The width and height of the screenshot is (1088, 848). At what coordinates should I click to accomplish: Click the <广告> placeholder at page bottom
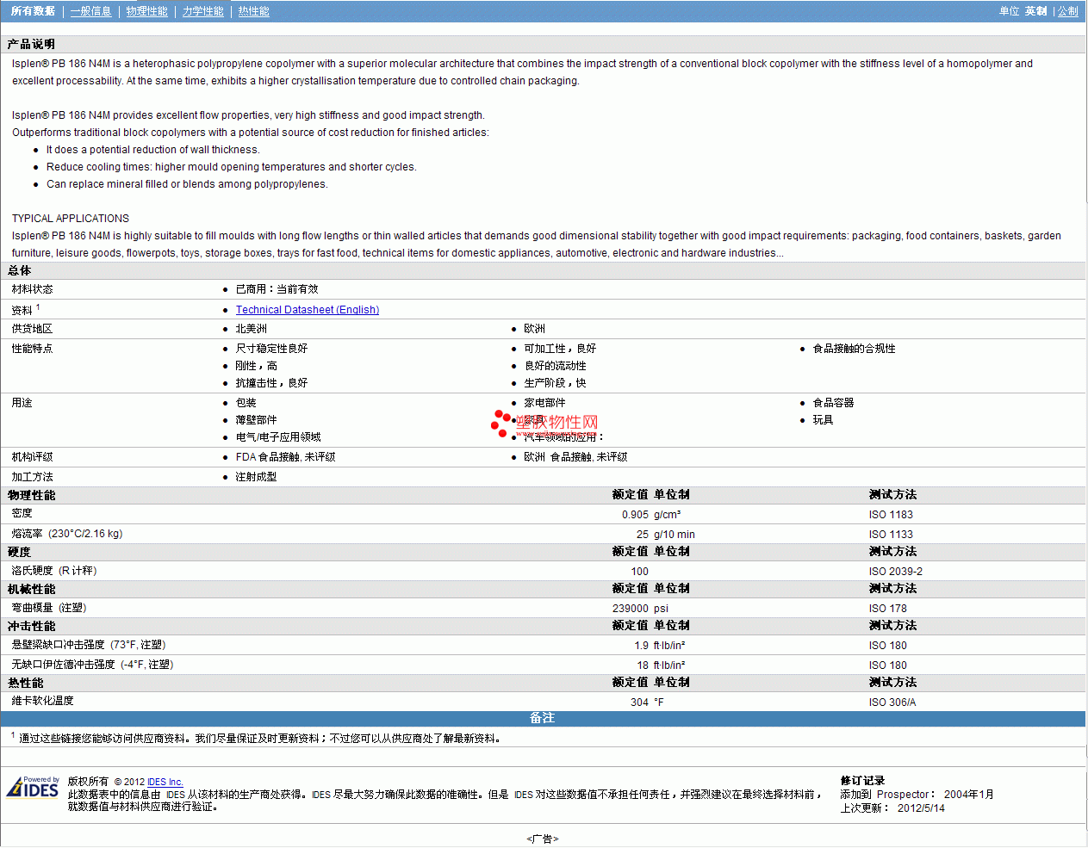click(543, 839)
